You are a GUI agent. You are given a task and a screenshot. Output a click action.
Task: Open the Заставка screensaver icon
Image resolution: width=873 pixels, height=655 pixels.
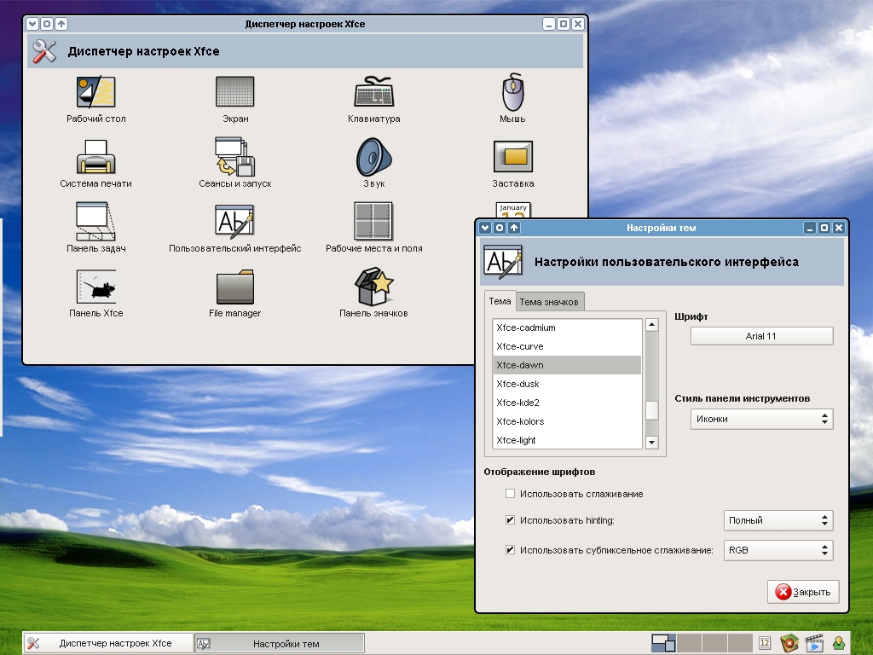pos(512,157)
